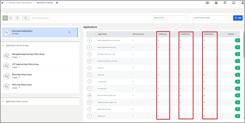The image size is (245, 123).
Task: Collapse the Application Server Groups section
Action: (x=3, y=45)
